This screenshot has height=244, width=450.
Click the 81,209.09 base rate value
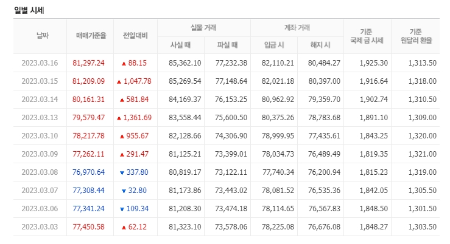[x=88, y=81]
